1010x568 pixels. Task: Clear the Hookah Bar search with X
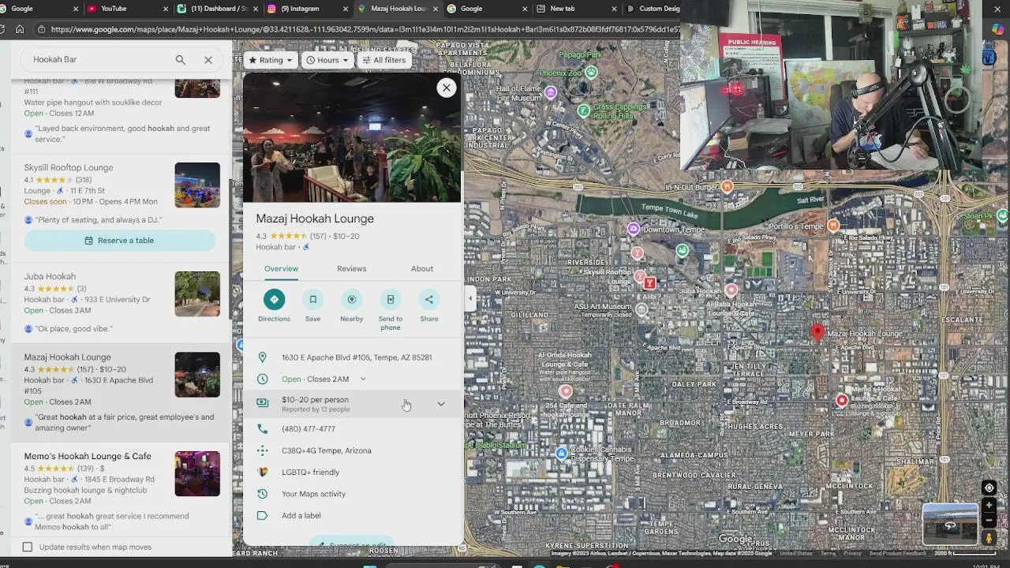208,60
